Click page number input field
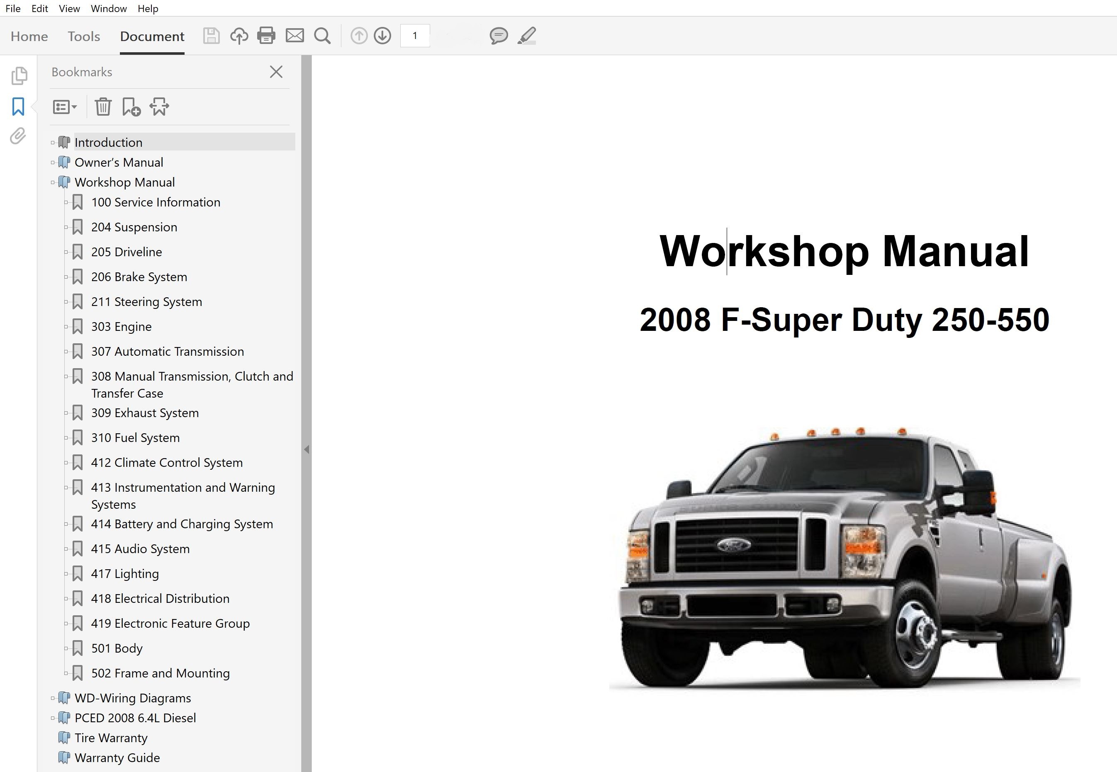The image size is (1117, 772). [x=415, y=36]
